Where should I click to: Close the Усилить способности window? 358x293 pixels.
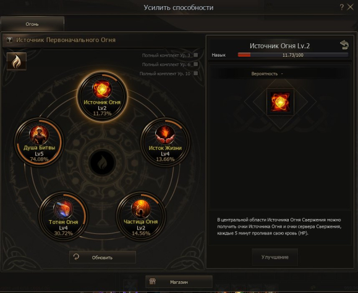pos(350,7)
